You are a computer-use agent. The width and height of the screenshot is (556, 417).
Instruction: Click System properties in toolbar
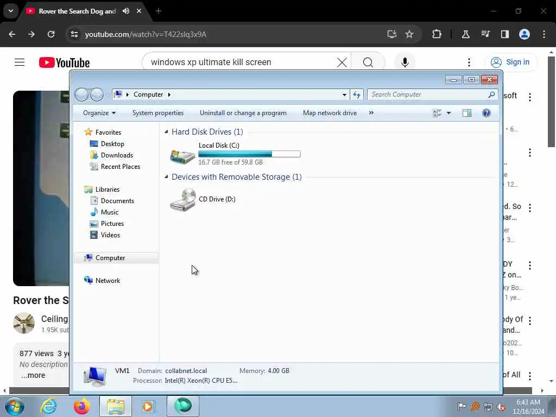pos(158,113)
